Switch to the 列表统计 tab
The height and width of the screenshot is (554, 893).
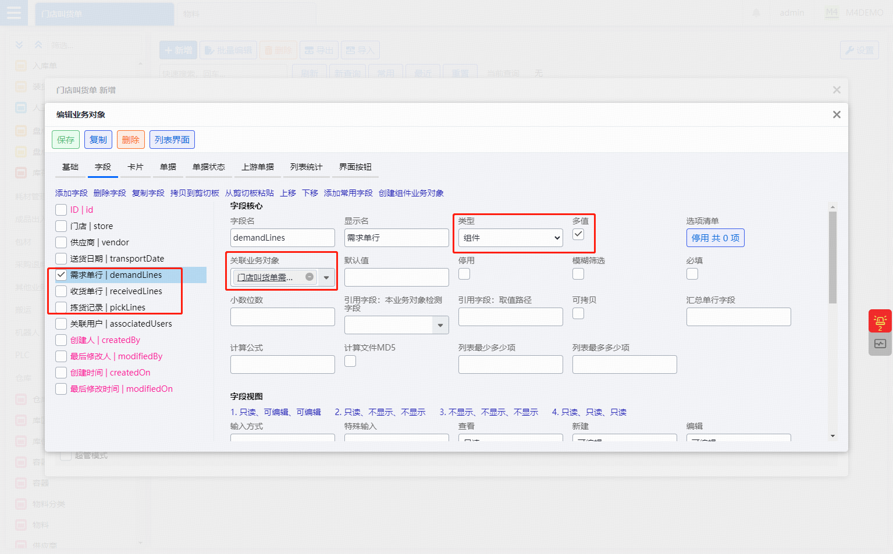pos(307,167)
